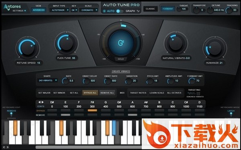Click the Retune Speed knob
The image size is (241, 150).
28,48
